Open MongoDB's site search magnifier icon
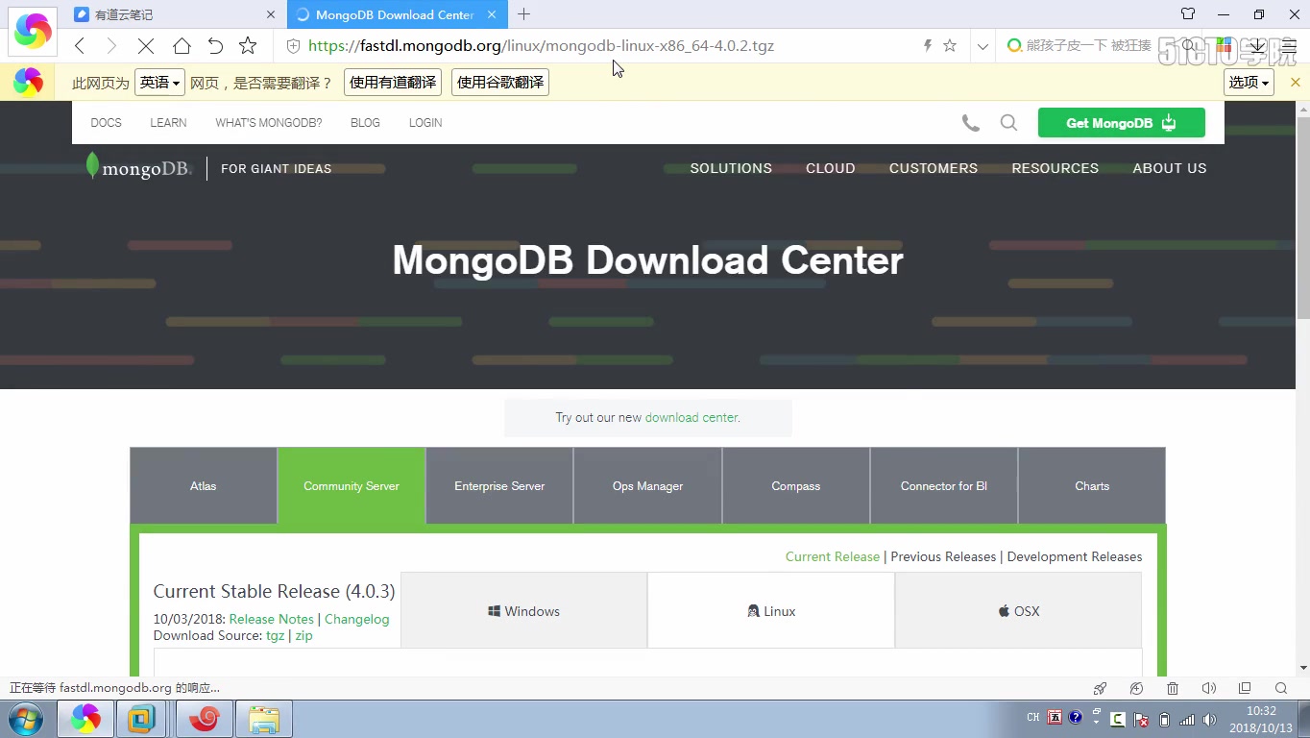This screenshot has width=1310, height=738. click(1008, 123)
